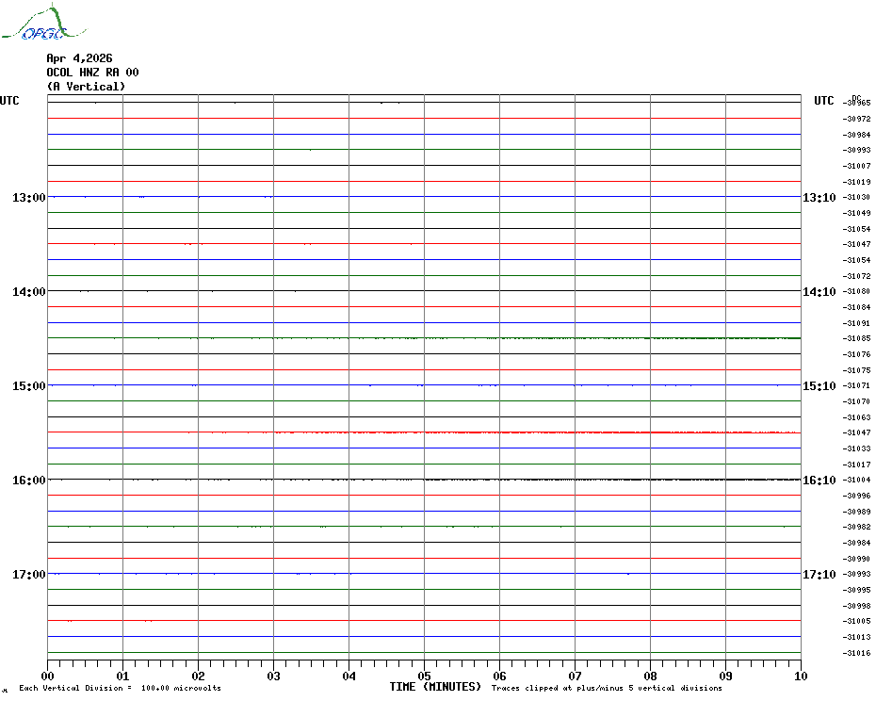Click the TIME (MINUTES) axis title
Screen dimensions: 876x701
(x=435, y=687)
